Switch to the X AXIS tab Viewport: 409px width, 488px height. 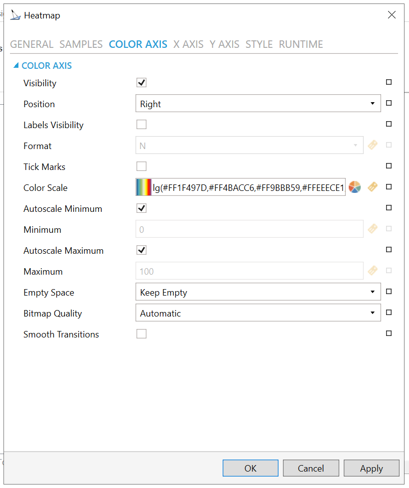188,44
